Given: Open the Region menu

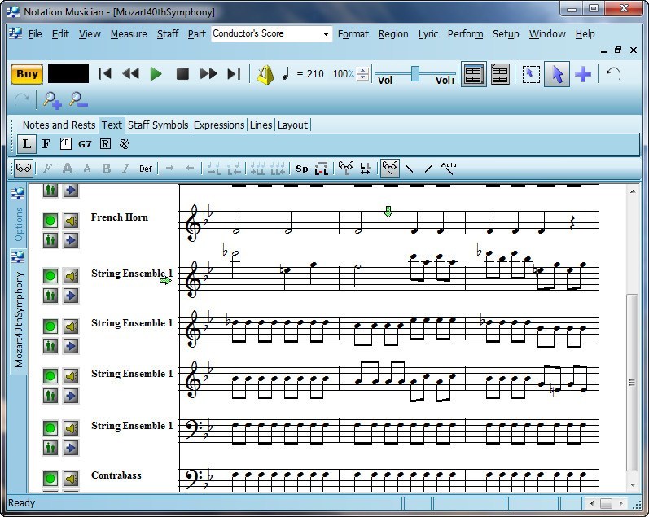Looking at the screenshot, I should click(392, 34).
